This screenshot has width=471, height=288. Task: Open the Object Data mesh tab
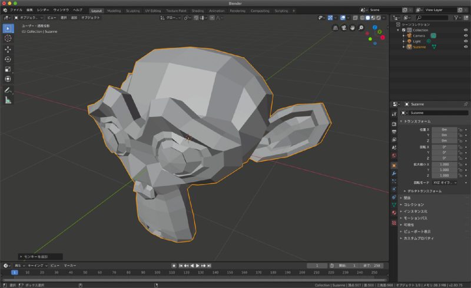(394, 205)
